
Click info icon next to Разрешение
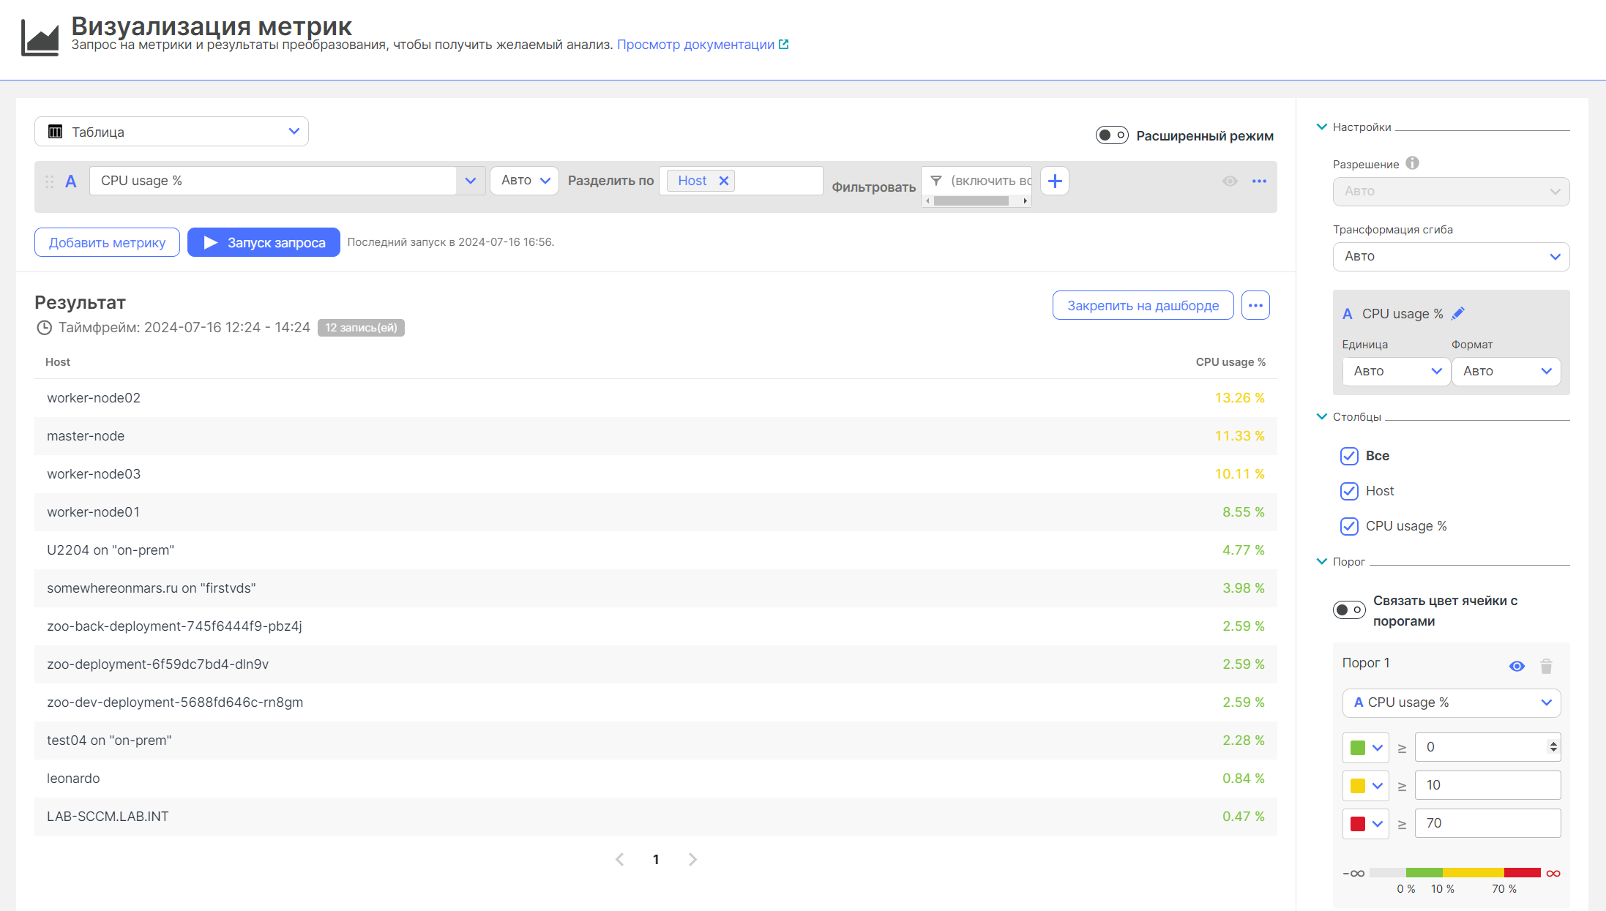1412,164
